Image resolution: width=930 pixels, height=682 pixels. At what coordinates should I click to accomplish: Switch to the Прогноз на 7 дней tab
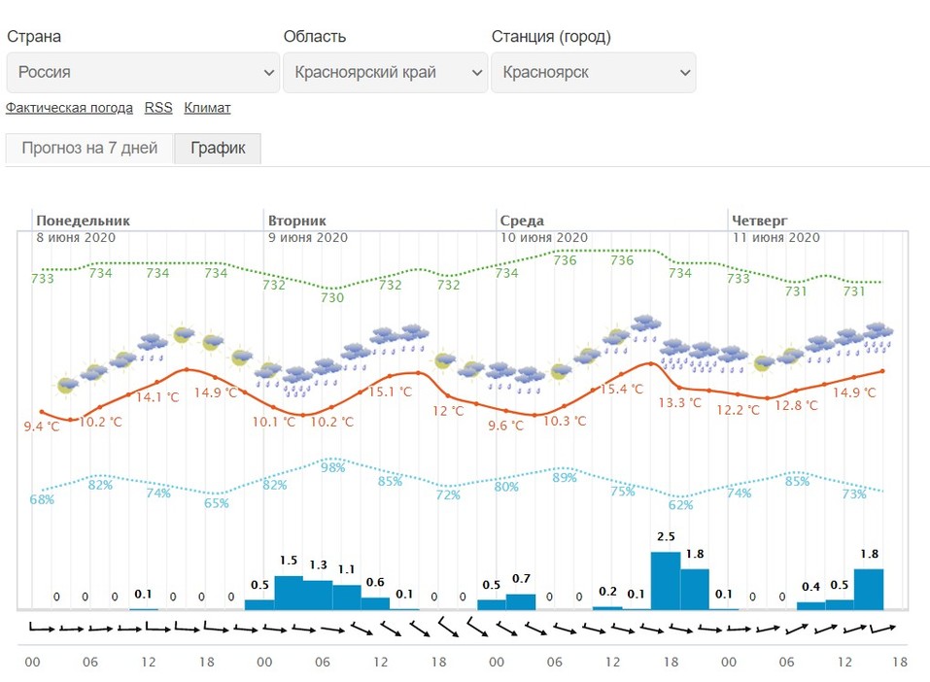89,149
